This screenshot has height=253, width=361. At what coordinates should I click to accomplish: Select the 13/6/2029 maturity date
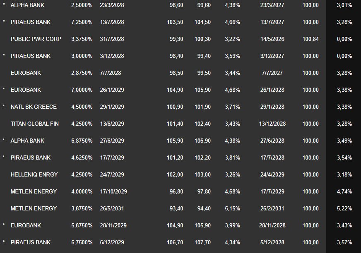click(x=112, y=124)
